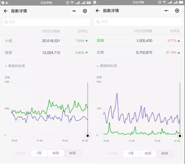Tap the back arrow in left panel
The height and width of the screenshot is (164, 185).
pos(6,11)
